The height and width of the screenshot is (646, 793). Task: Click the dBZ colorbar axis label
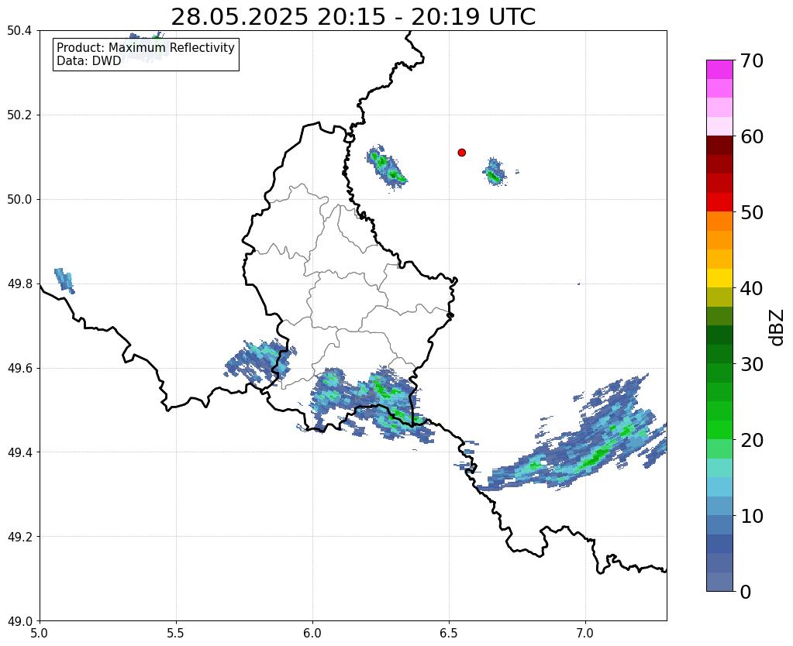[x=777, y=327]
